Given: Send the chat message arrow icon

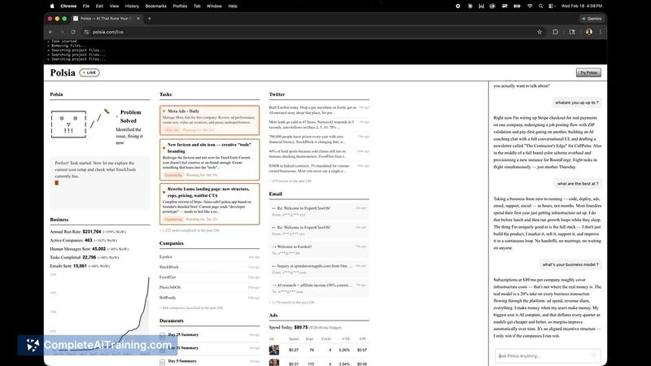Looking at the screenshot, I should coord(593,355).
